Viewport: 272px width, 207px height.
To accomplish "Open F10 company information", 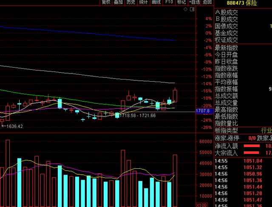I will pyautogui.click(x=169, y=3).
